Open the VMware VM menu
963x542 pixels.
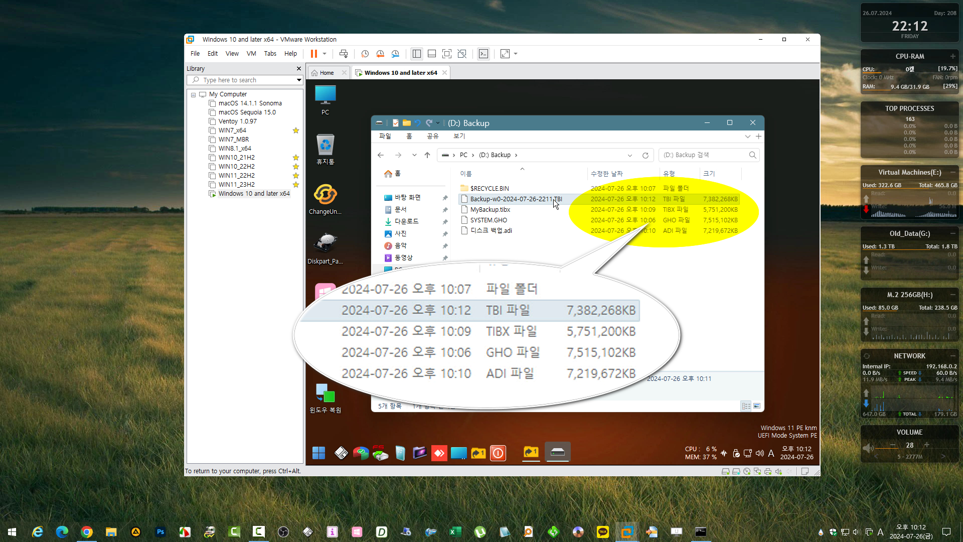pos(251,54)
